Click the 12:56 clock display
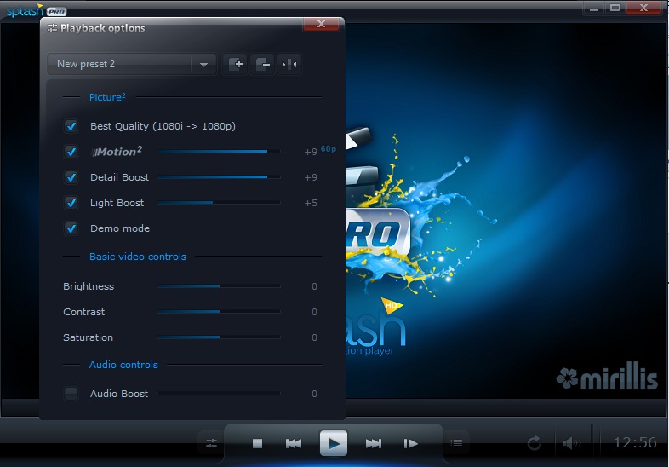 coord(635,442)
